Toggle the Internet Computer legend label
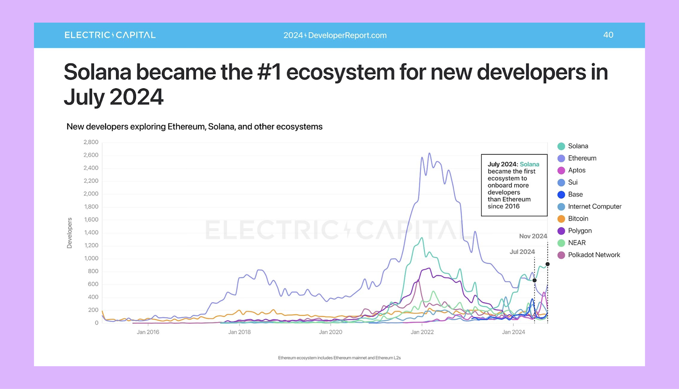 [x=594, y=206]
